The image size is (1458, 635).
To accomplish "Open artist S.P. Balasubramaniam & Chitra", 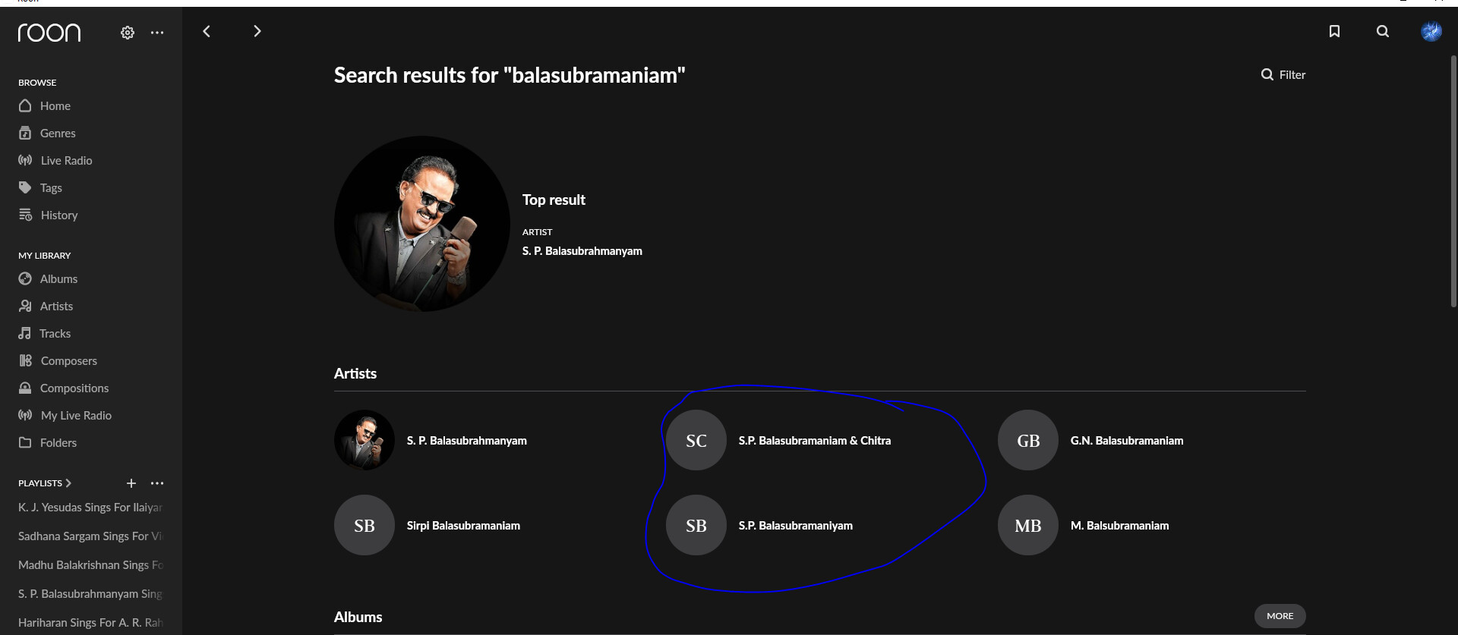I will pyautogui.click(x=814, y=441).
